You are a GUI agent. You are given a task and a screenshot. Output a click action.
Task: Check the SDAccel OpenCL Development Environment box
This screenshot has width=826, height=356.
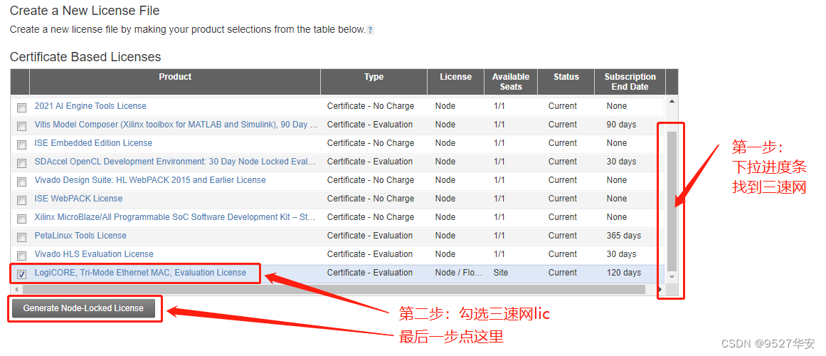point(21,163)
